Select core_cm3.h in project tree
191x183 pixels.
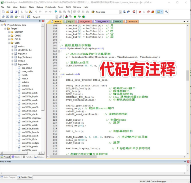[x=27, y=71]
